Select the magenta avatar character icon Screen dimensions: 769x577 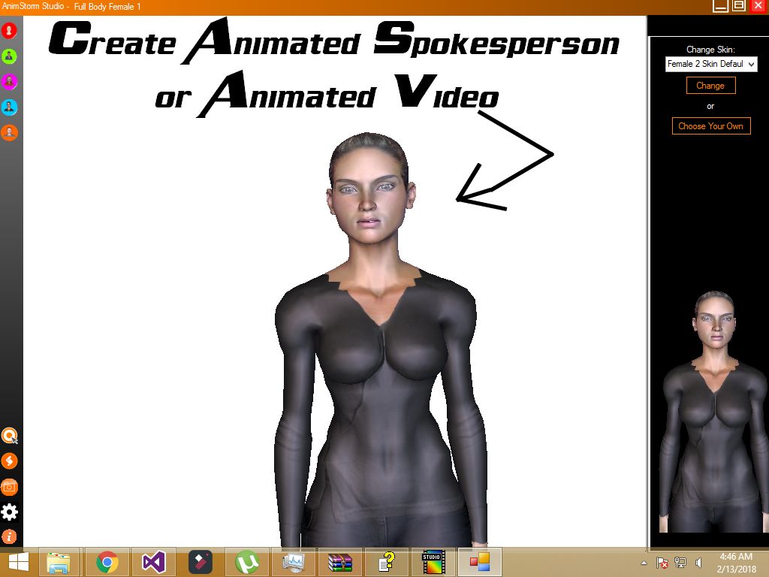(x=9, y=81)
